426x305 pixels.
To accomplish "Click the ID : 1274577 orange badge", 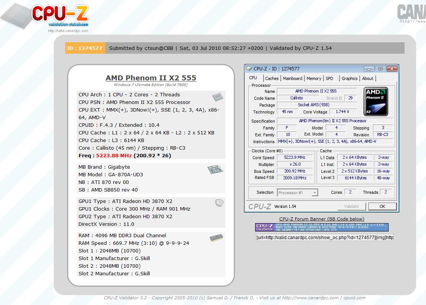I will click(85, 48).
